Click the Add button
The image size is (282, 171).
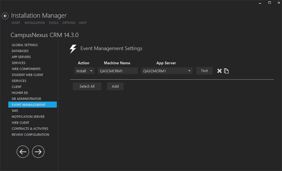tap(115, 86)
